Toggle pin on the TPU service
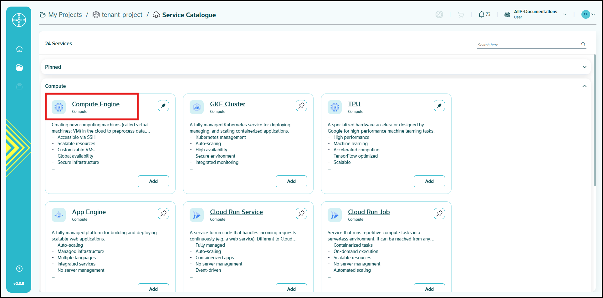This screenshot has height=298, width=603. (439, 106)
